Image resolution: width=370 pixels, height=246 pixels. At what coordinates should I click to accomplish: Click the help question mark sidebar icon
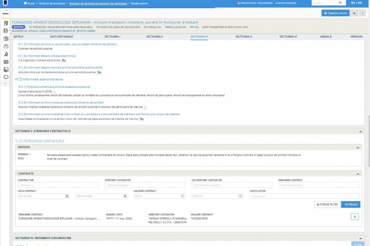click(x=6, y=46)
